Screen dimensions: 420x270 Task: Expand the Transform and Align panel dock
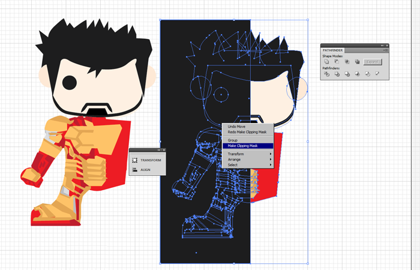tap(159, 150)
